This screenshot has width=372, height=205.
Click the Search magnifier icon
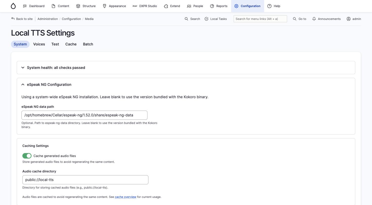186,19
